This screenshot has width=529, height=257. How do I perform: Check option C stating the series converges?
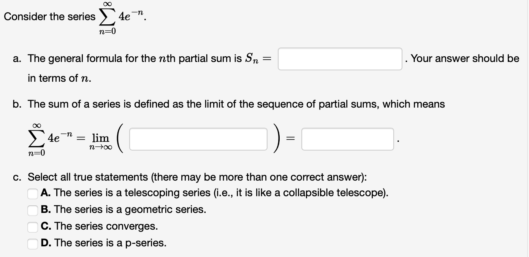(32, 227)
